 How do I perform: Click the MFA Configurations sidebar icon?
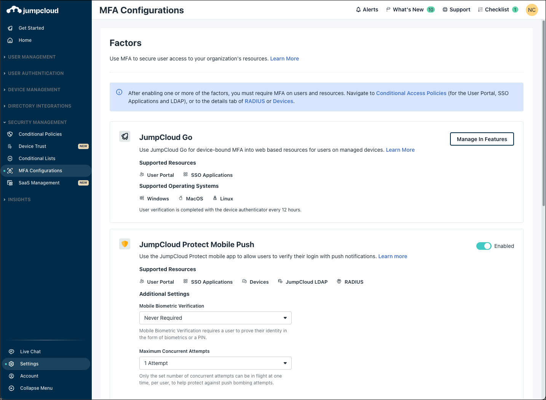click(10, 171)
